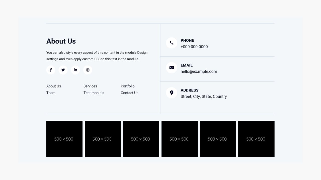Open the last 500 × 500 gallery image
This screenshot has width=321, height=180.
pos(256,139)
